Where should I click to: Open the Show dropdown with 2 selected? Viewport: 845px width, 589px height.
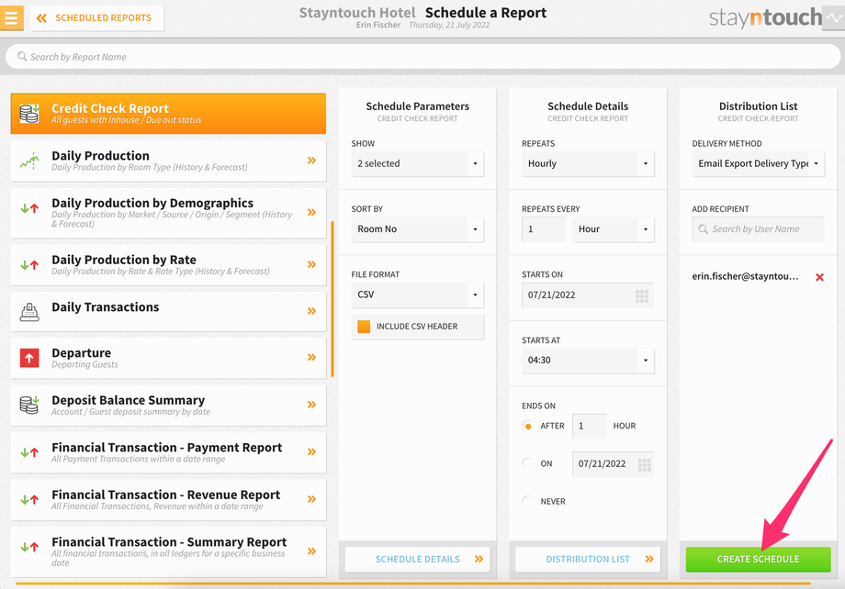[418, 163]
